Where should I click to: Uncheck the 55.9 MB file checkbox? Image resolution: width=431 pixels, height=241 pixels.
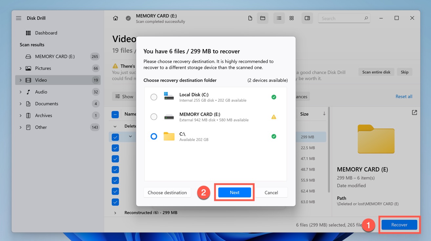[x=115, y=180]
